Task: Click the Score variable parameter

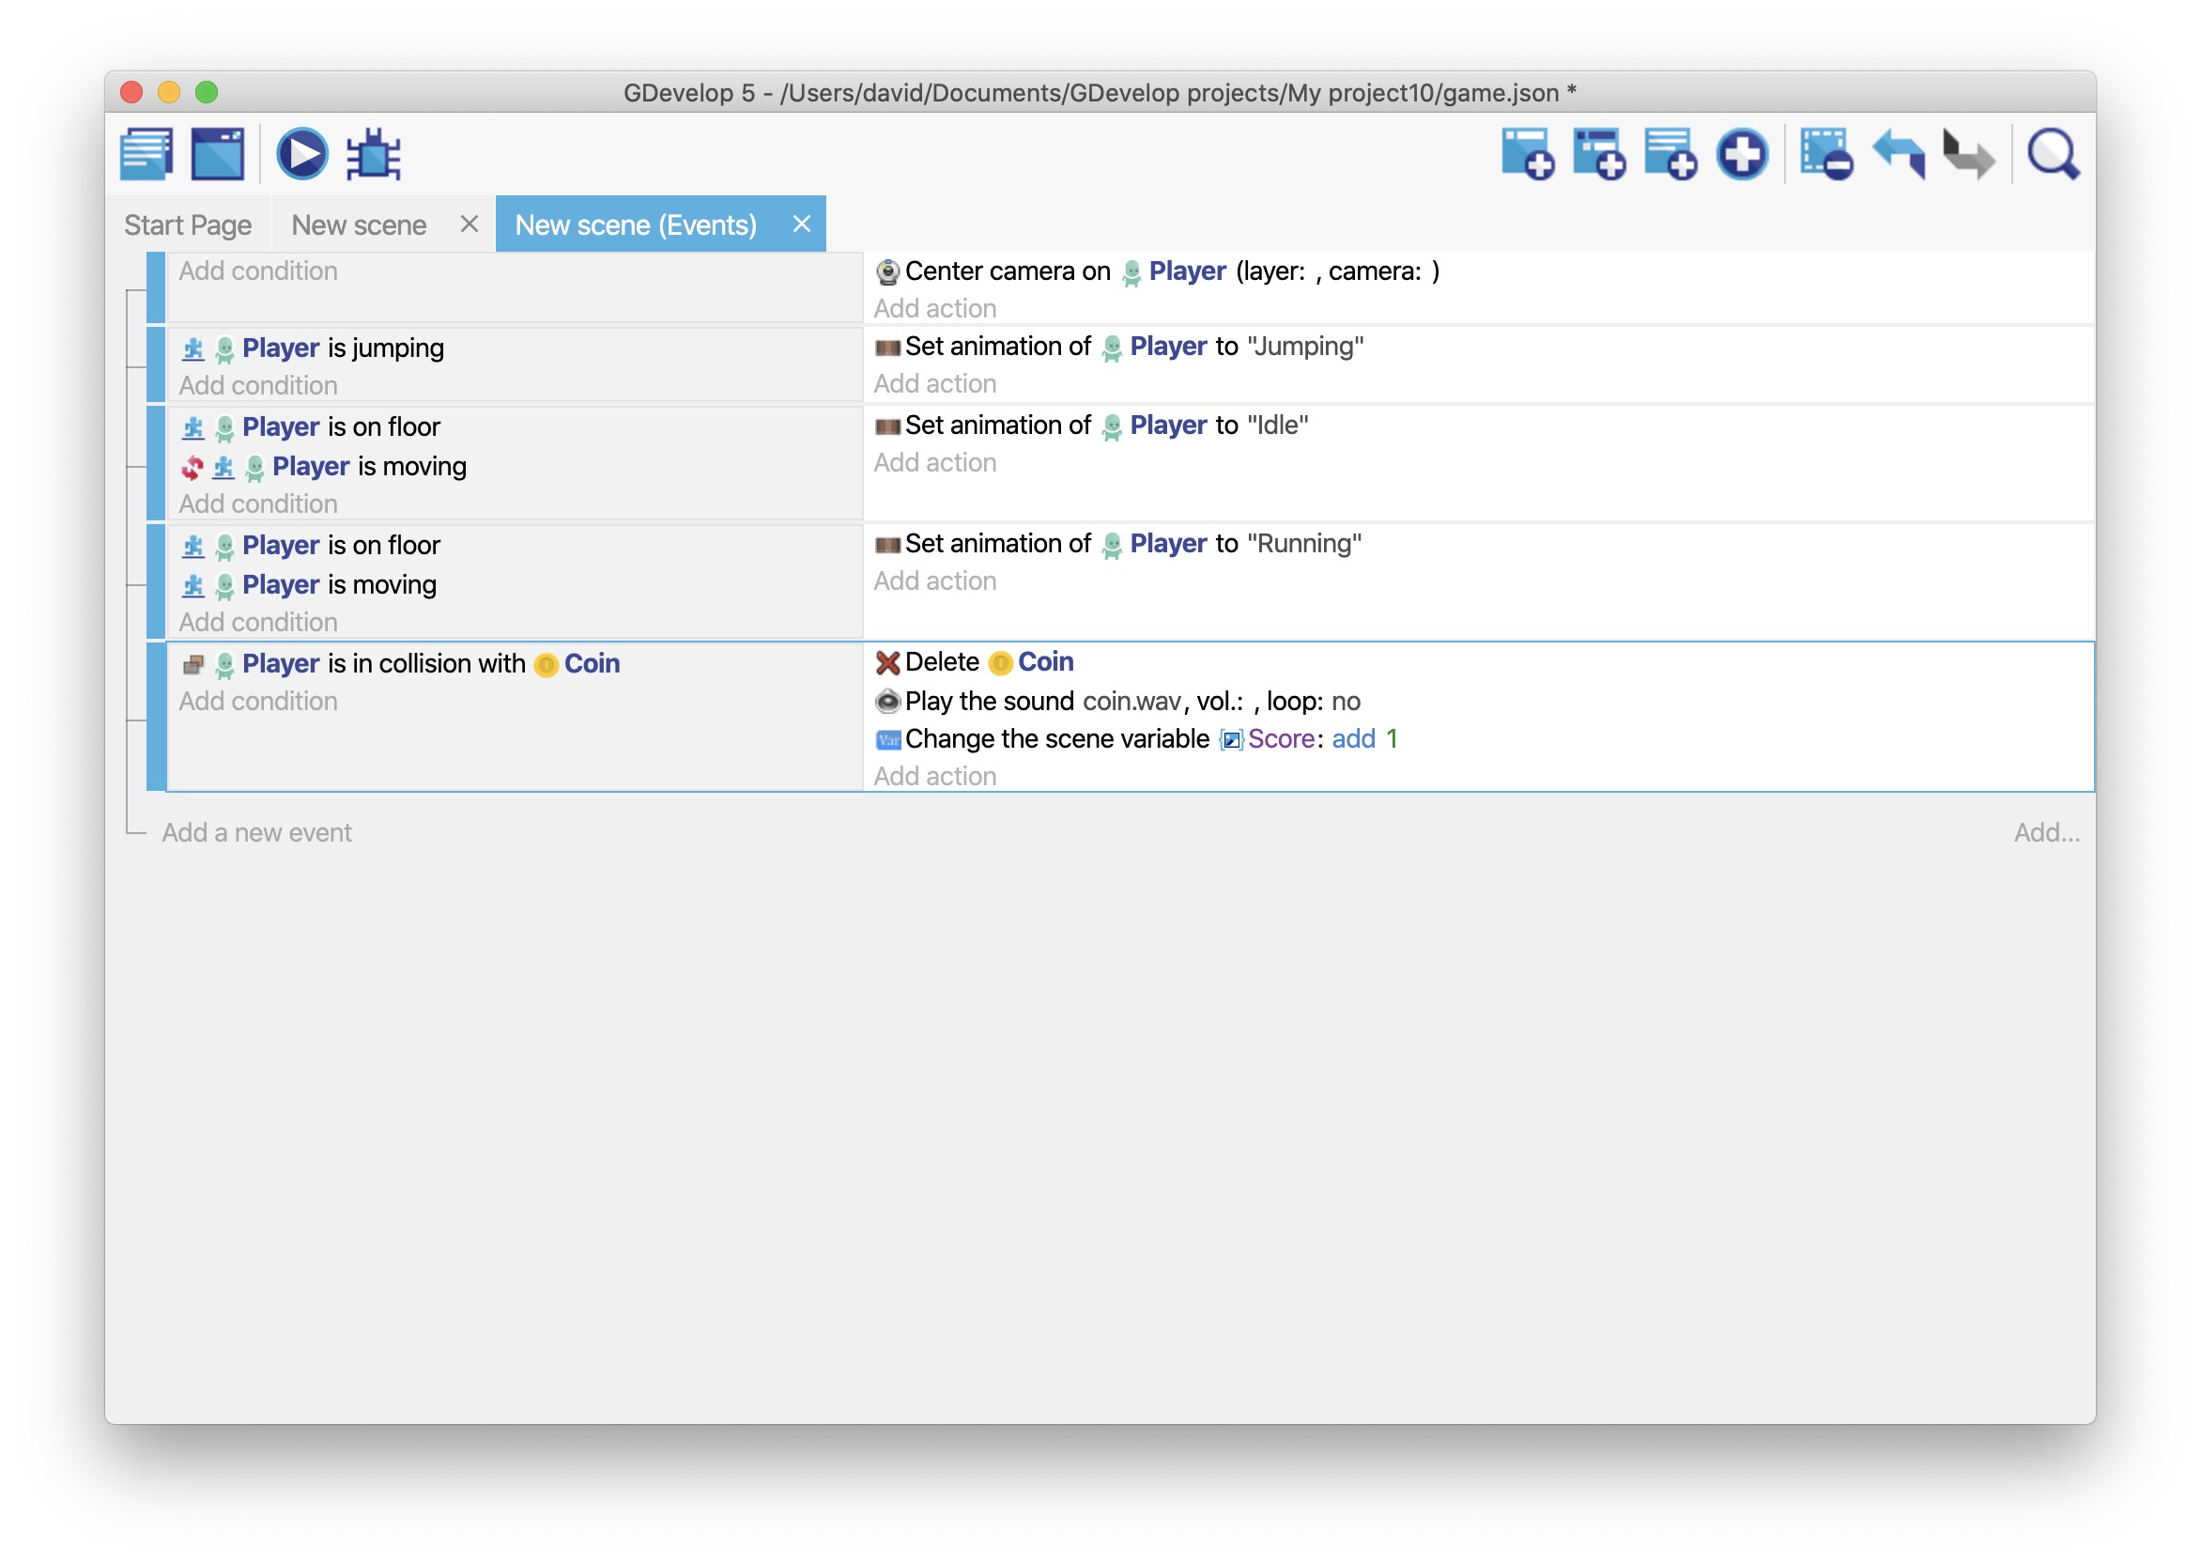Action: coord(1280,739)
